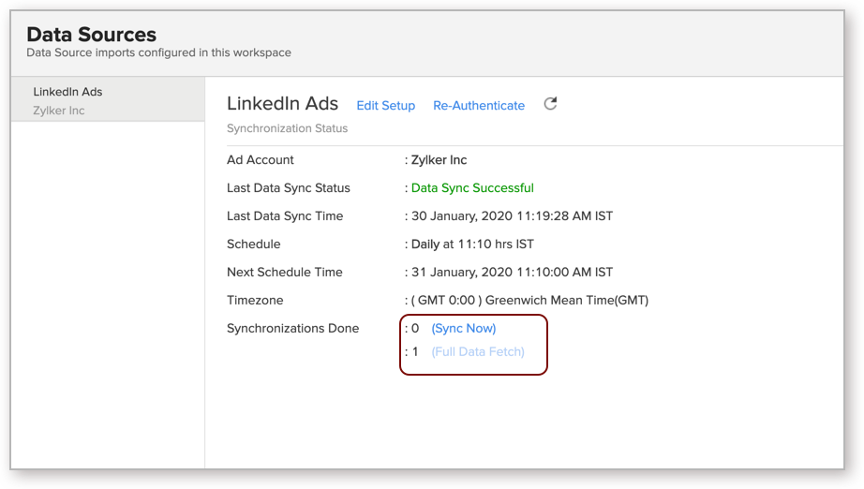Screen dimensions: 864x489
Task: Click the '31 January, 2020 11:10:00 AM IST' value
Action: pyautogui.click(x=512, y=272)
